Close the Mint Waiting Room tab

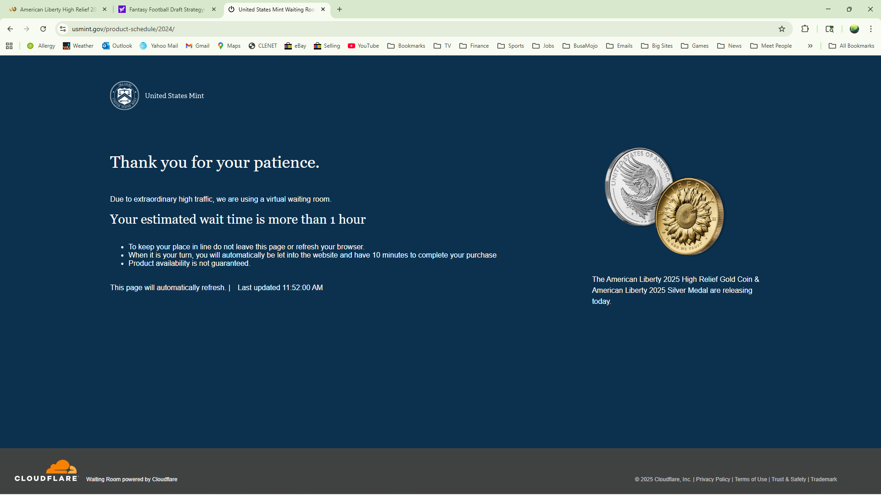323,9
